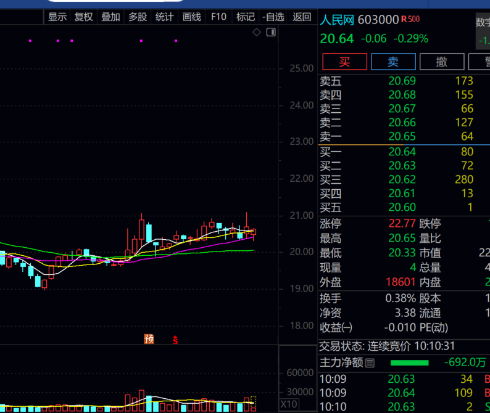Click the 10:10 trade tick row
The width and height of the screenshot is (490, 413).
coord(404,407)
